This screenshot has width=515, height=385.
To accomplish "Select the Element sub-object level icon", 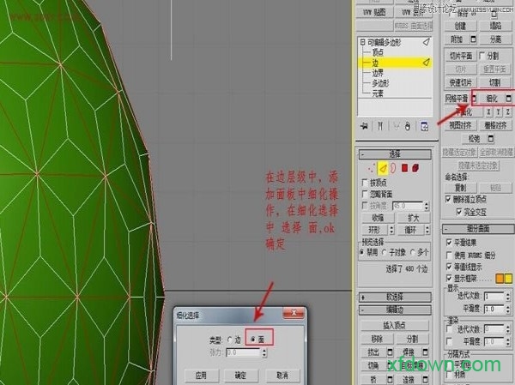I will 415,168.
